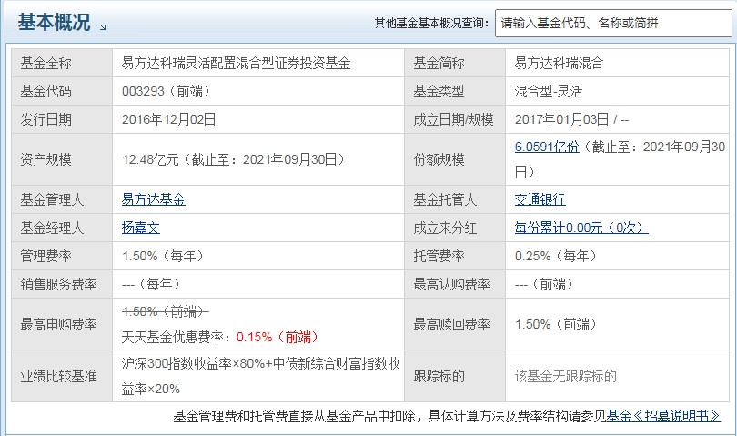Focus the fund code search input field

[613, 23]
